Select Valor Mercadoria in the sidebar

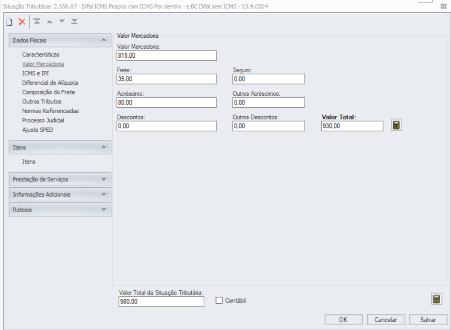(43, 64)
